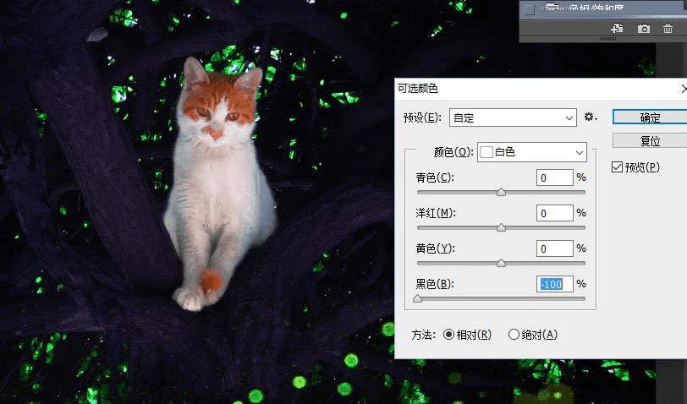Open the 颜色(O) color dropdown showing 白色

(x=532, y=152)
